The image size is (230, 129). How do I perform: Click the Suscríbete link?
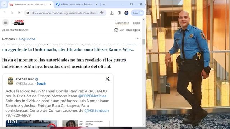click(122, 23)
